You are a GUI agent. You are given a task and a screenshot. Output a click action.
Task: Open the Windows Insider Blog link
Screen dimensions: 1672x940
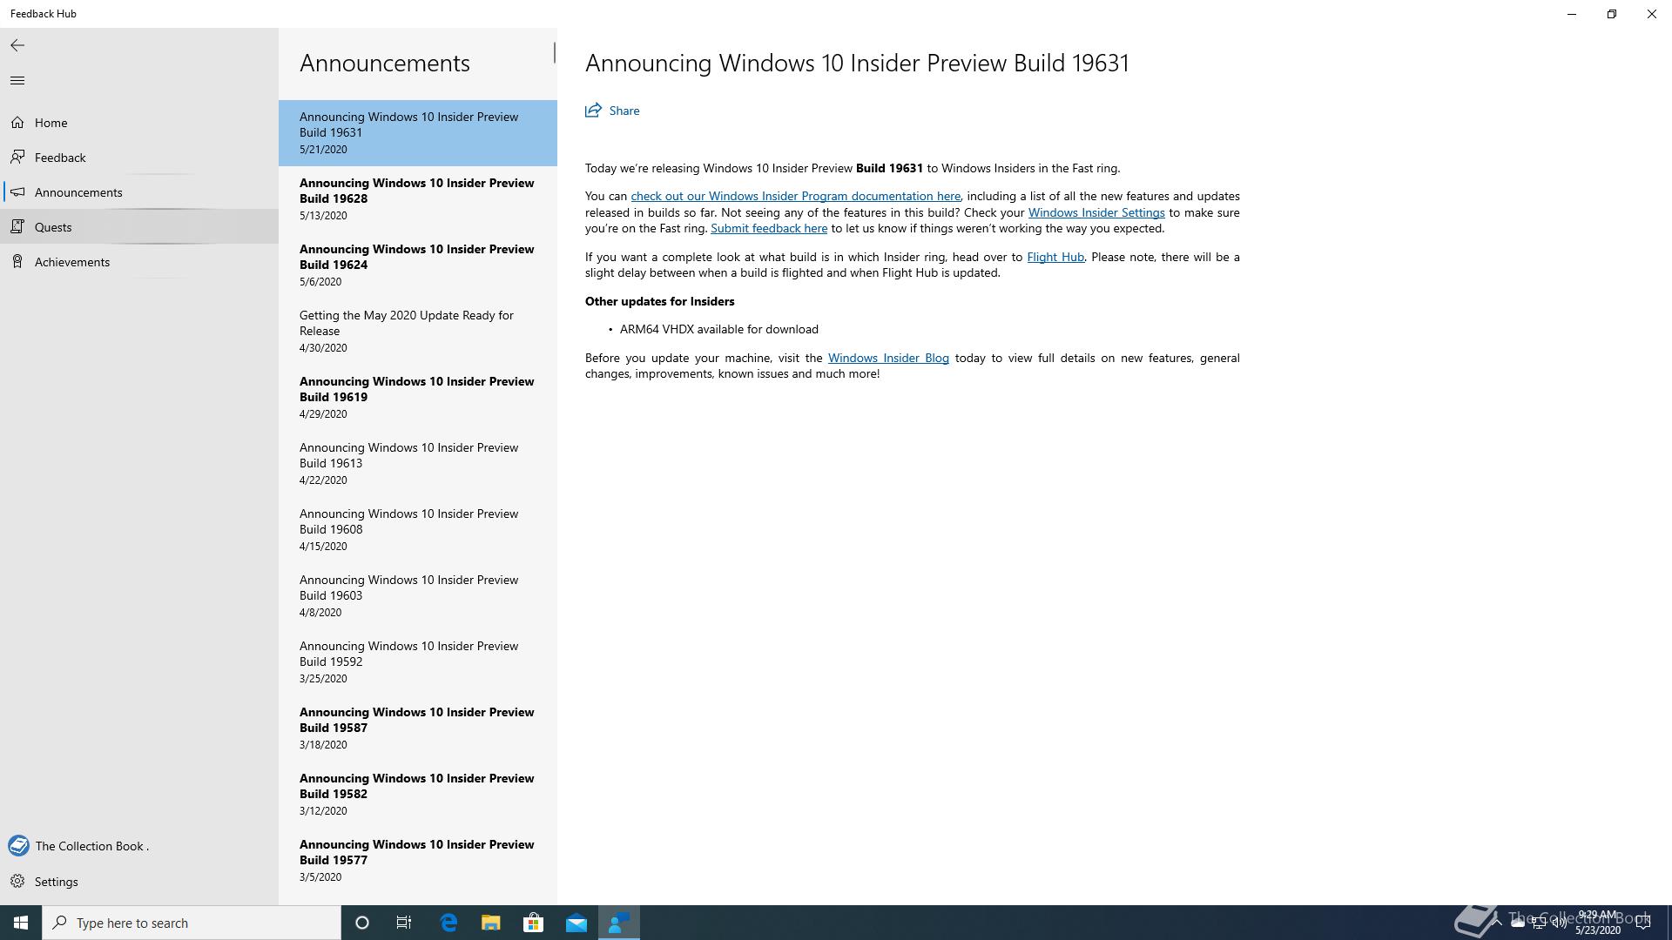tap(887, 359)
